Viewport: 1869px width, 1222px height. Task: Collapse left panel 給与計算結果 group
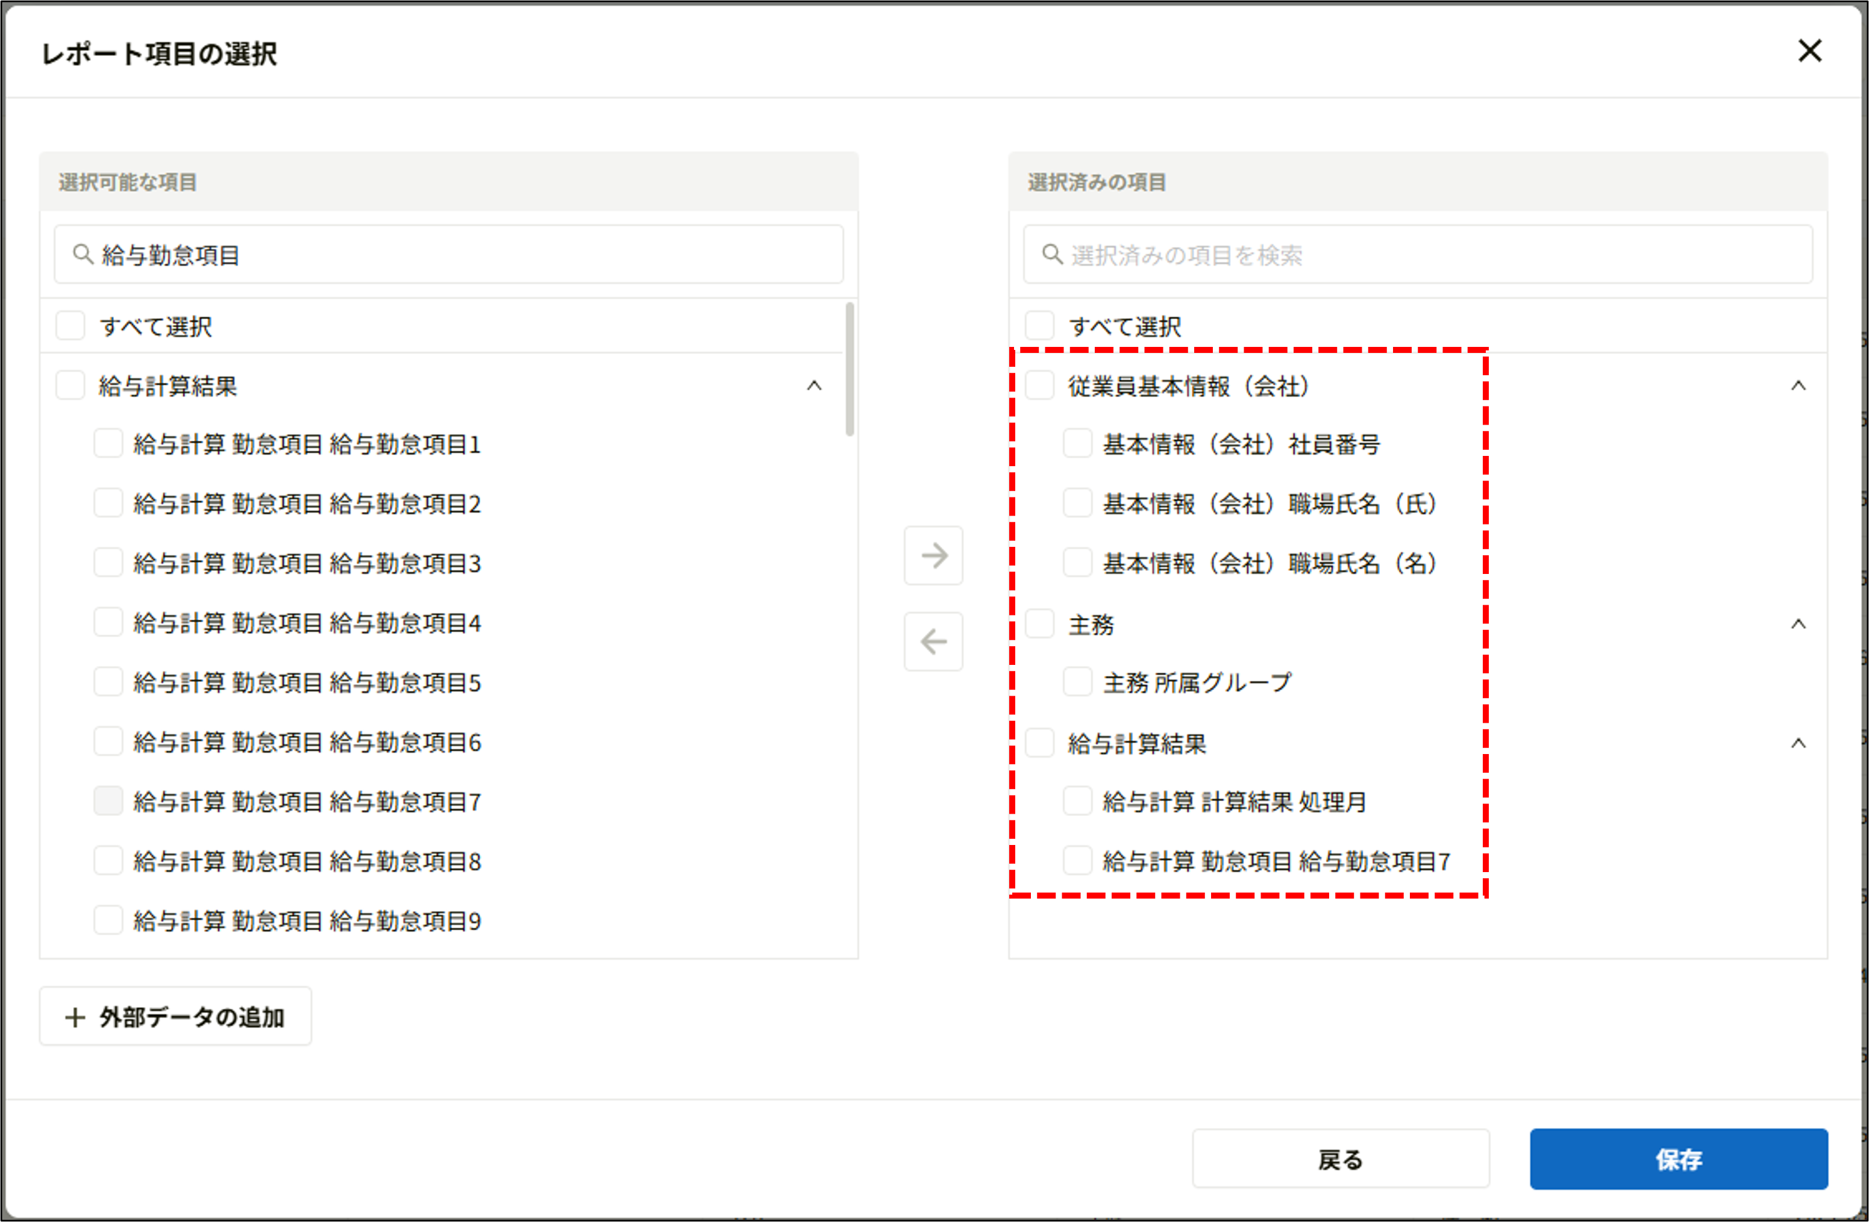pyautogui.click(x=813, y=385)
